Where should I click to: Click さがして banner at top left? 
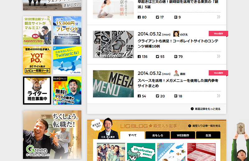(x=52, y=5)
